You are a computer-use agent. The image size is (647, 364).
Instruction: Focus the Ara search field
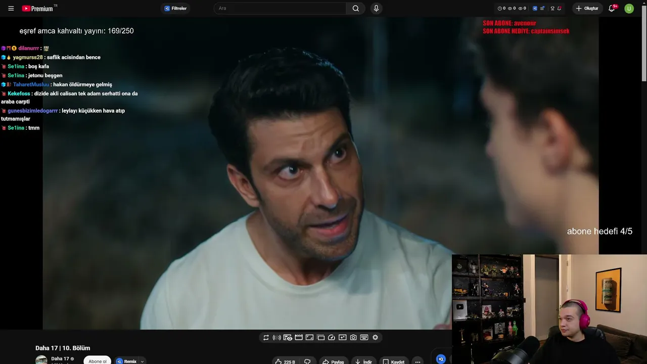coord(280,9)
